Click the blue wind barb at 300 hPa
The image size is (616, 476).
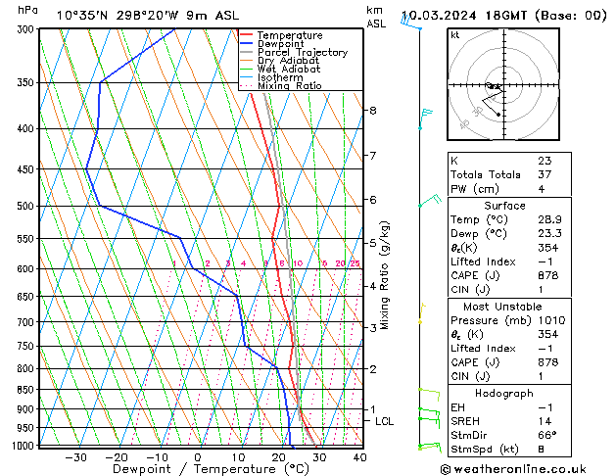411,24
